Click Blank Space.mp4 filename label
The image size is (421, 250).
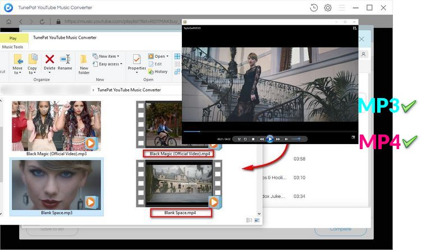(x=180, y=212)
